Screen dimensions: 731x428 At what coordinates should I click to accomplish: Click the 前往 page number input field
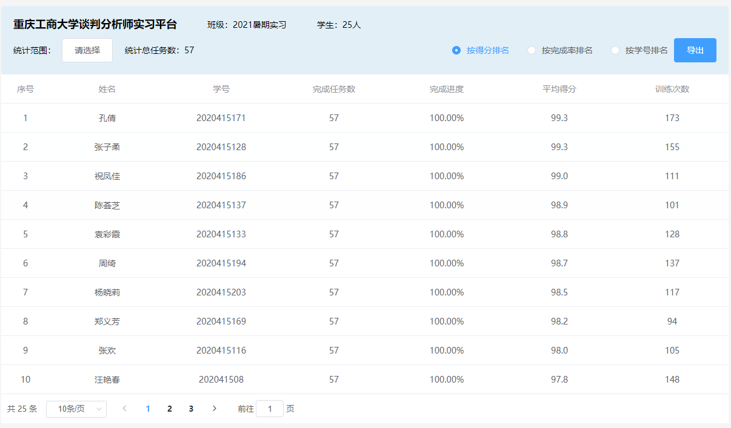point(270,409)
